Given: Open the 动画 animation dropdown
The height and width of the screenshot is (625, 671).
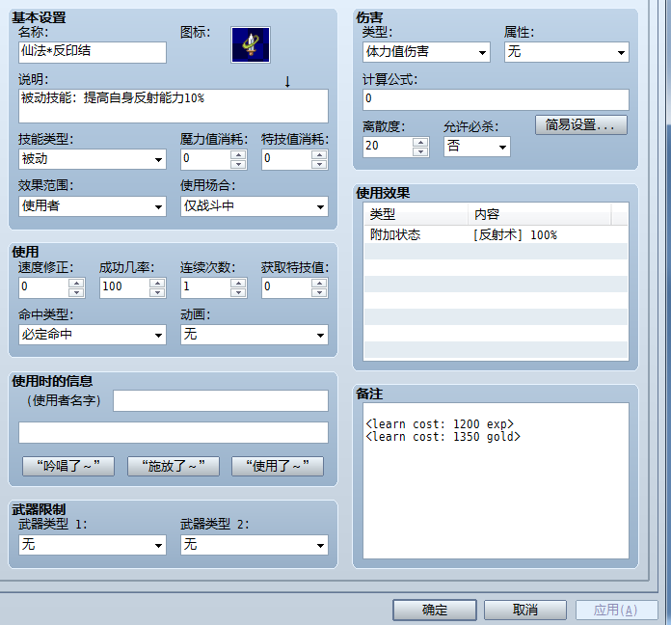Looking at the screenshot, I should [255, 335].
